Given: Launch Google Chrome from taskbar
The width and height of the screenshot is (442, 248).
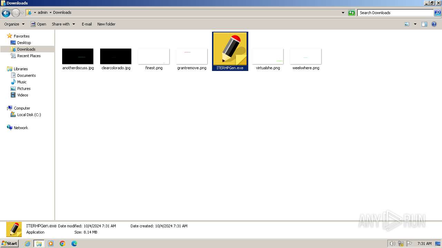Looking at the screenshot, I should point(63,244).
